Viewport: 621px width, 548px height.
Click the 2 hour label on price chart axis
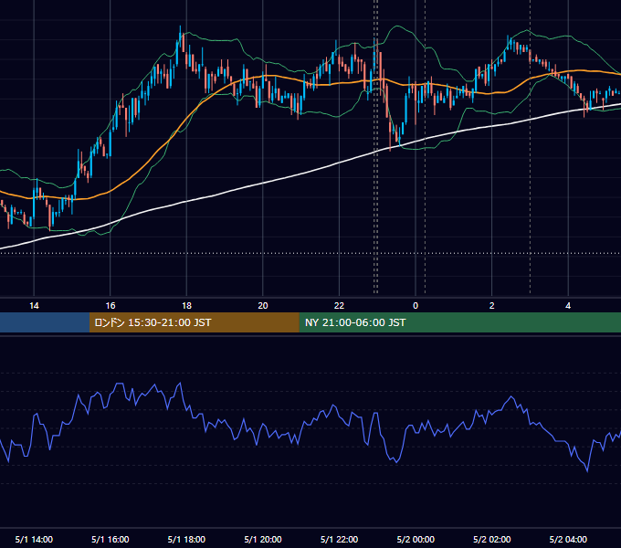[x=492, y=306]
